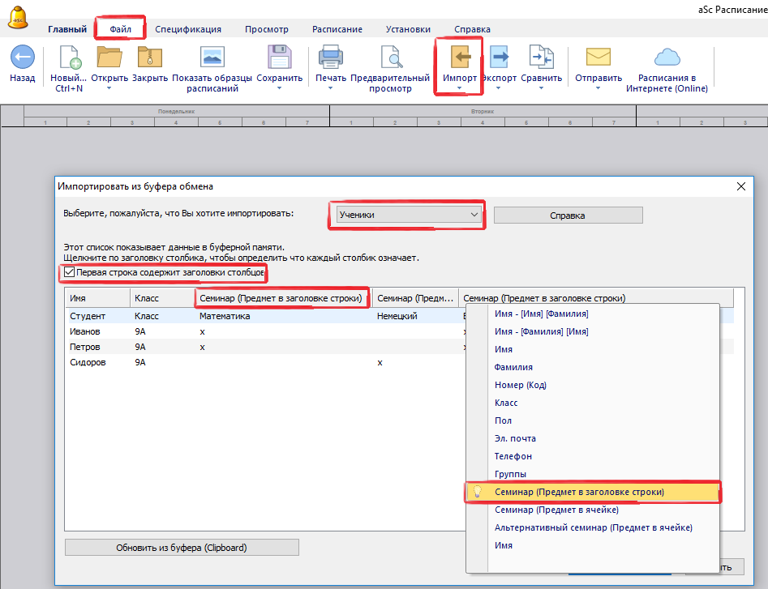Click the Save floppy disk icon

[279, 58]
